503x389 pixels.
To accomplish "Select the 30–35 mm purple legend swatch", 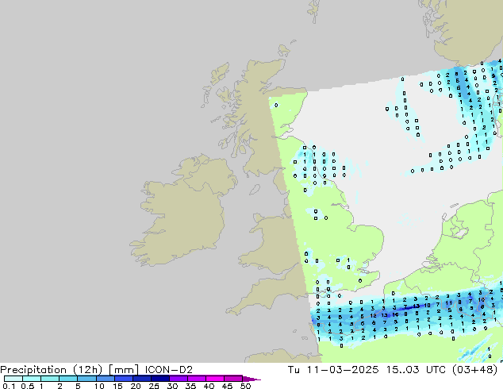I will 179,379.
